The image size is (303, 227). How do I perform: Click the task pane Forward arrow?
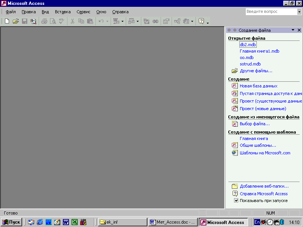235,30
